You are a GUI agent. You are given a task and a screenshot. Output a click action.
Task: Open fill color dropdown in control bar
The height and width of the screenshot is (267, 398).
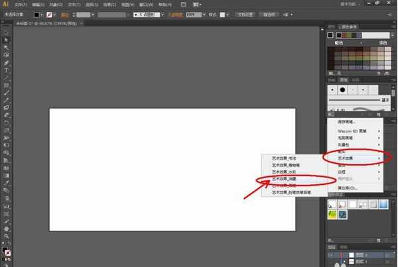tap(42, 15)
